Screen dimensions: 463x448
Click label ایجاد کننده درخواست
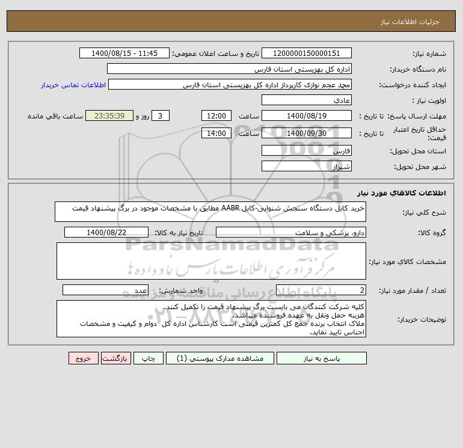(x=412, y=85)
